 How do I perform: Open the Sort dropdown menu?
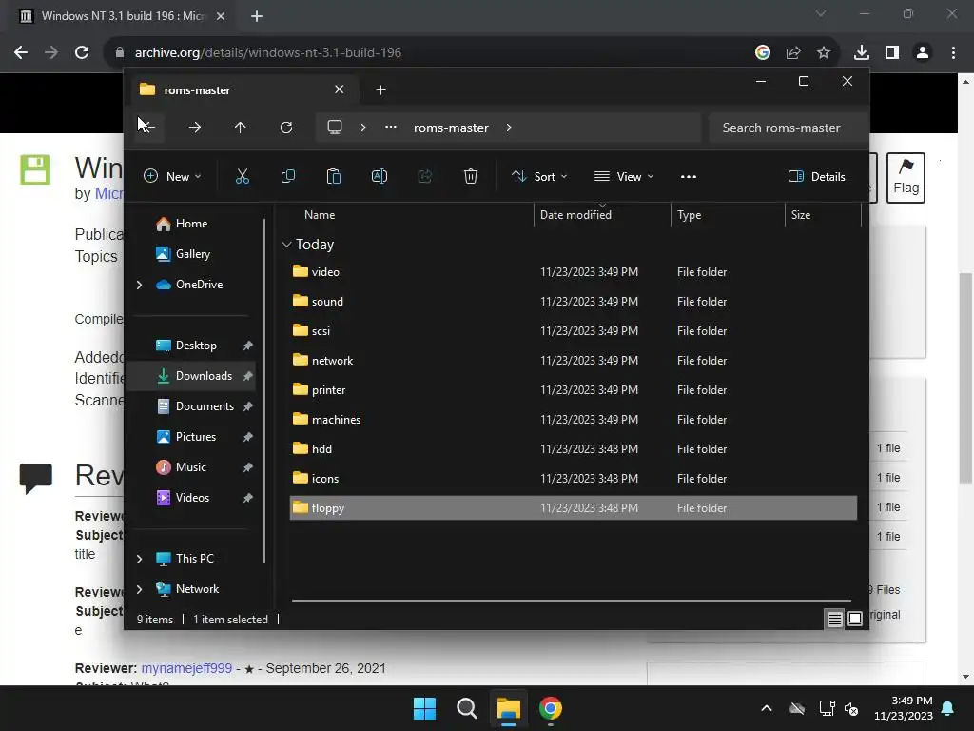[539, 176]
